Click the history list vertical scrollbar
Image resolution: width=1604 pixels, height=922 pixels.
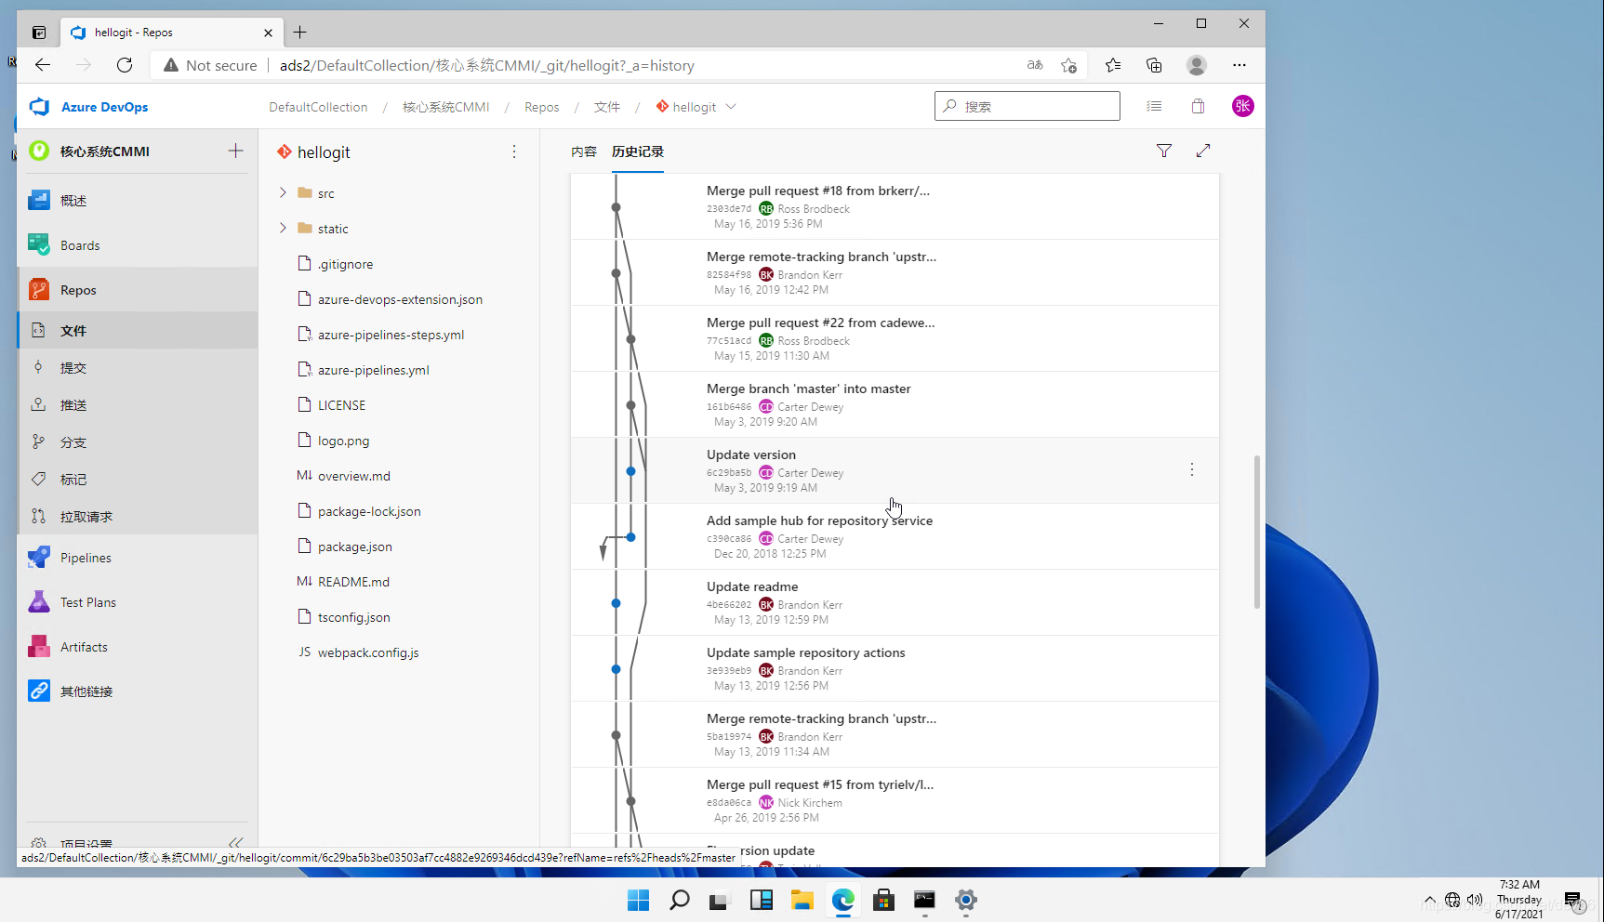click(x=1257, y=532)
